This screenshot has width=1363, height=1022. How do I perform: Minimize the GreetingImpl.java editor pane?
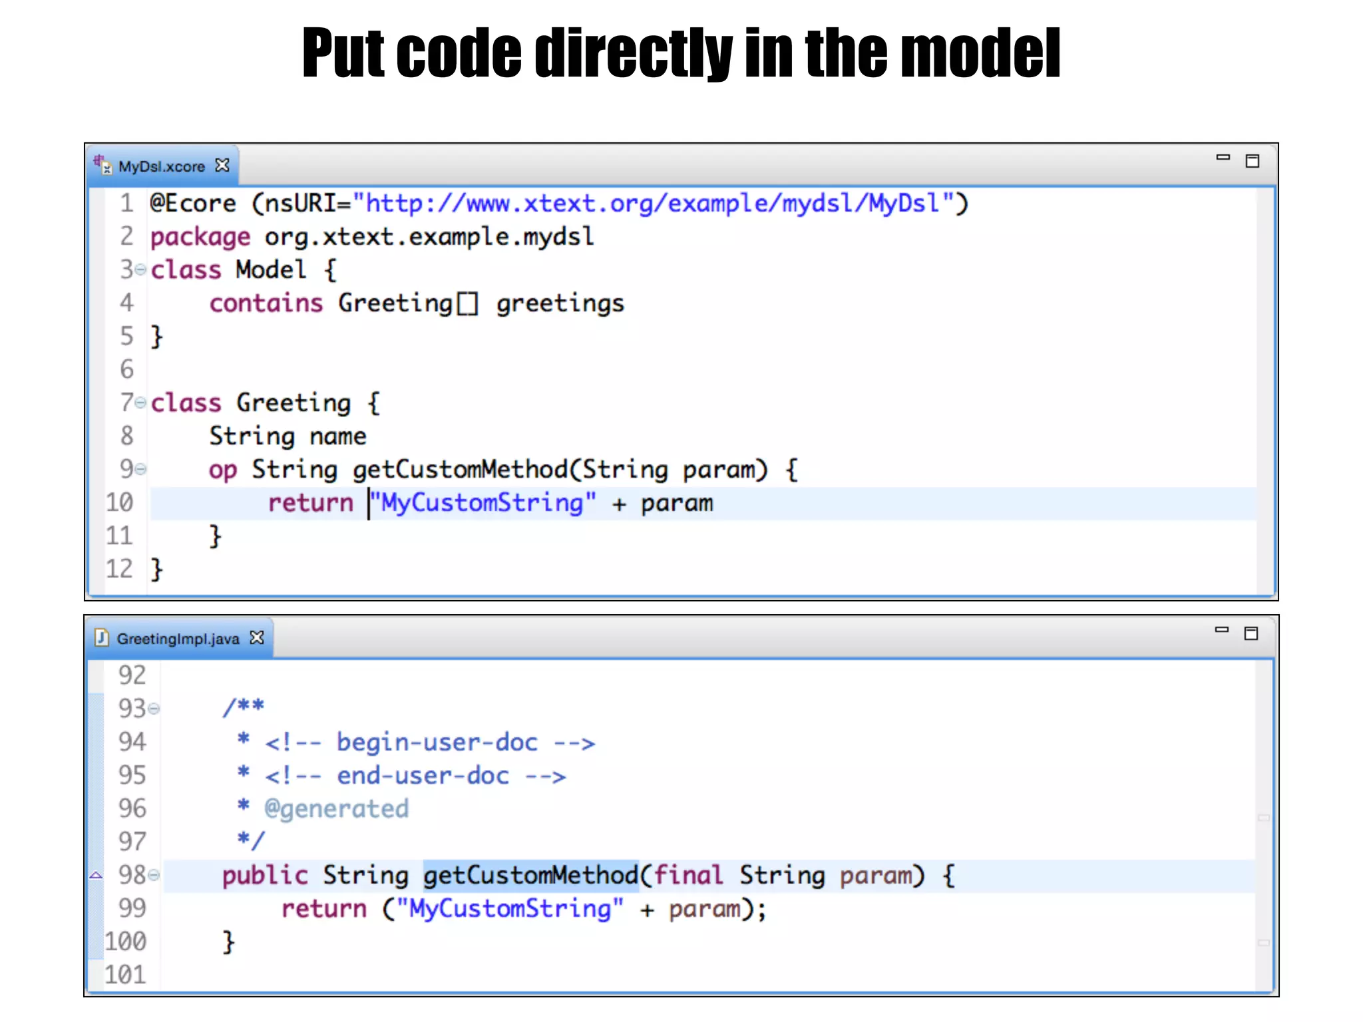[1222, 629]
